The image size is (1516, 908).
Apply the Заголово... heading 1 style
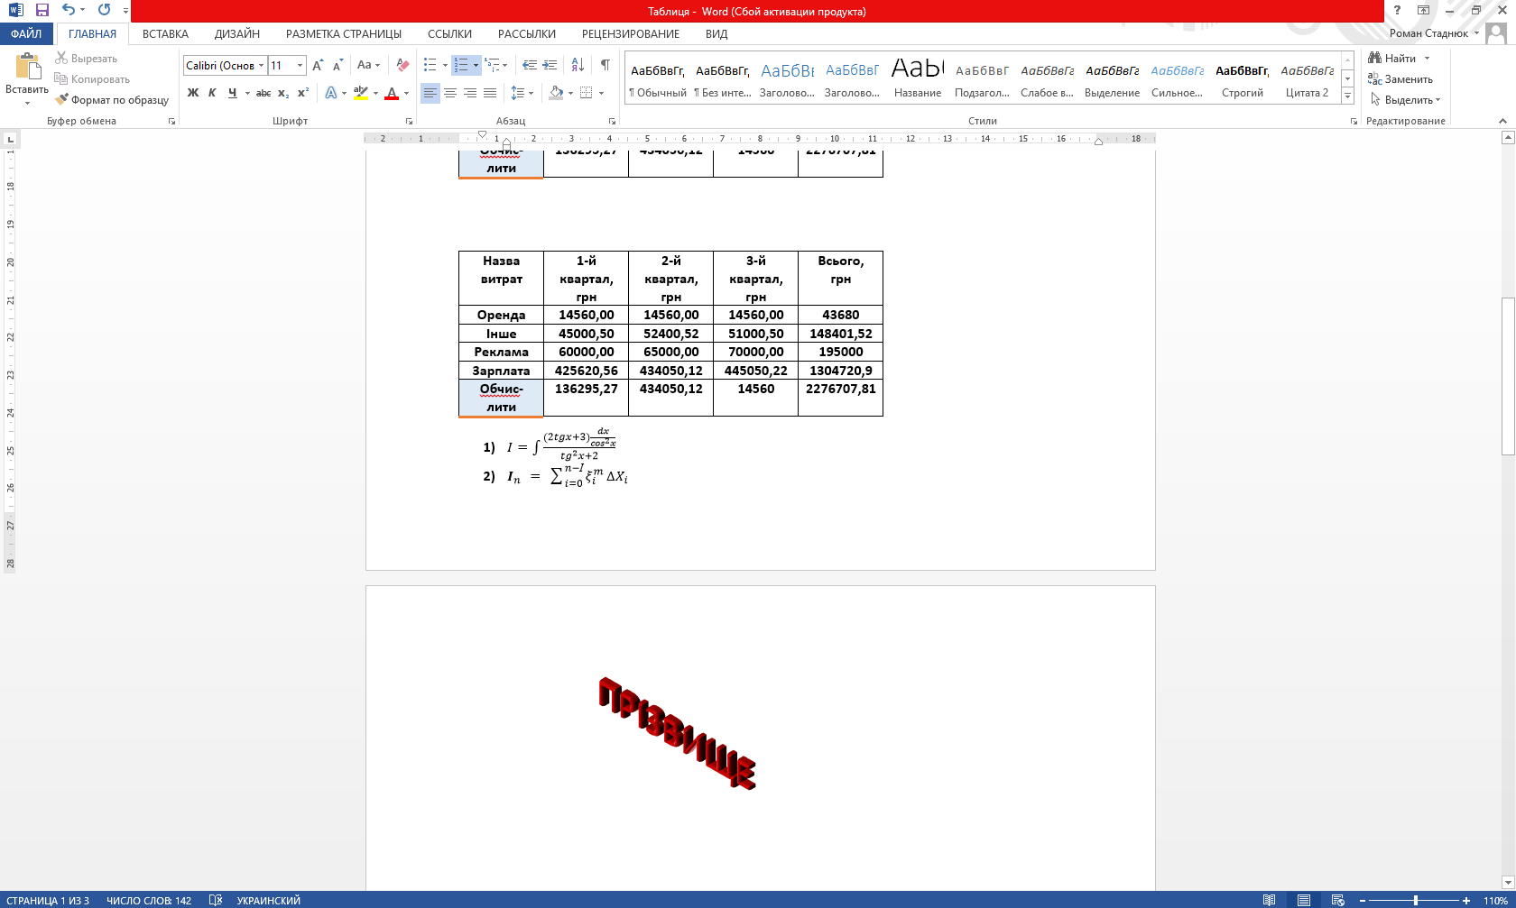coord(787,79)
